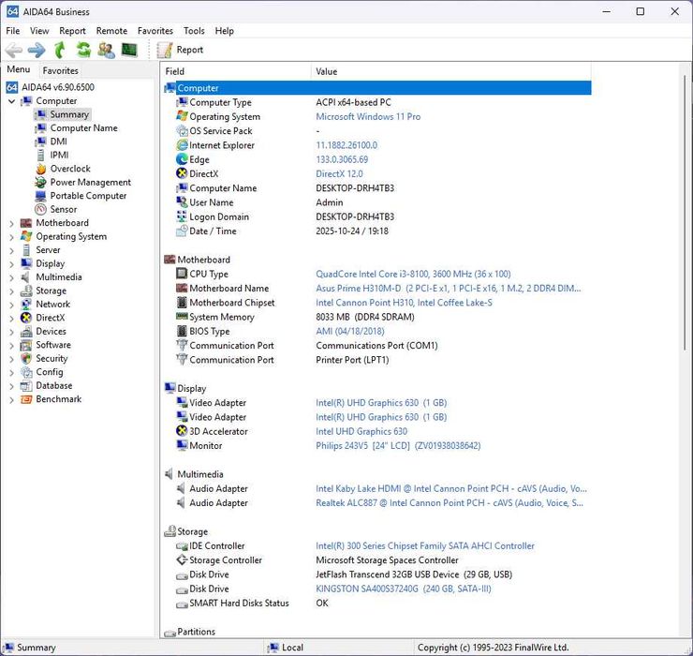This screenshot has width=693, height=656.
Task: Expand the Benchmark tree node
Action: (11, 400)
